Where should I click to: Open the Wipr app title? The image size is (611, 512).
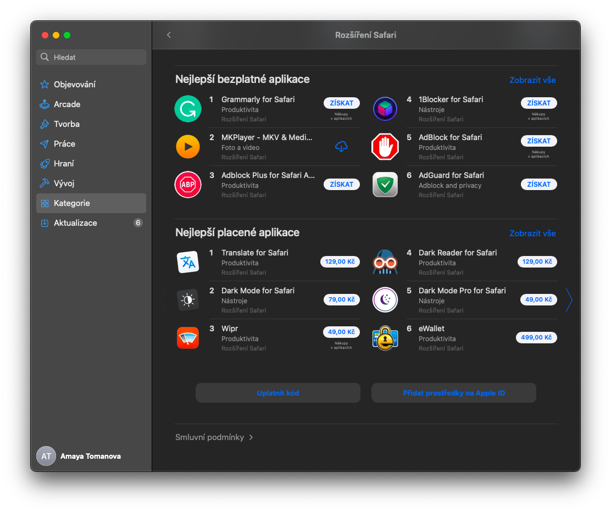[x=230, y=329]
